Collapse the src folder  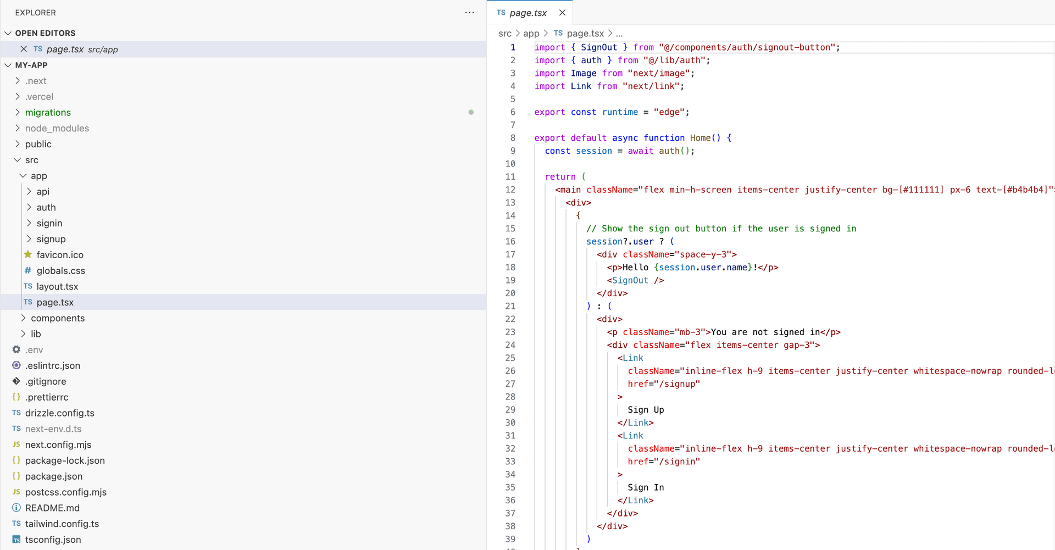(x=18, y=160)
